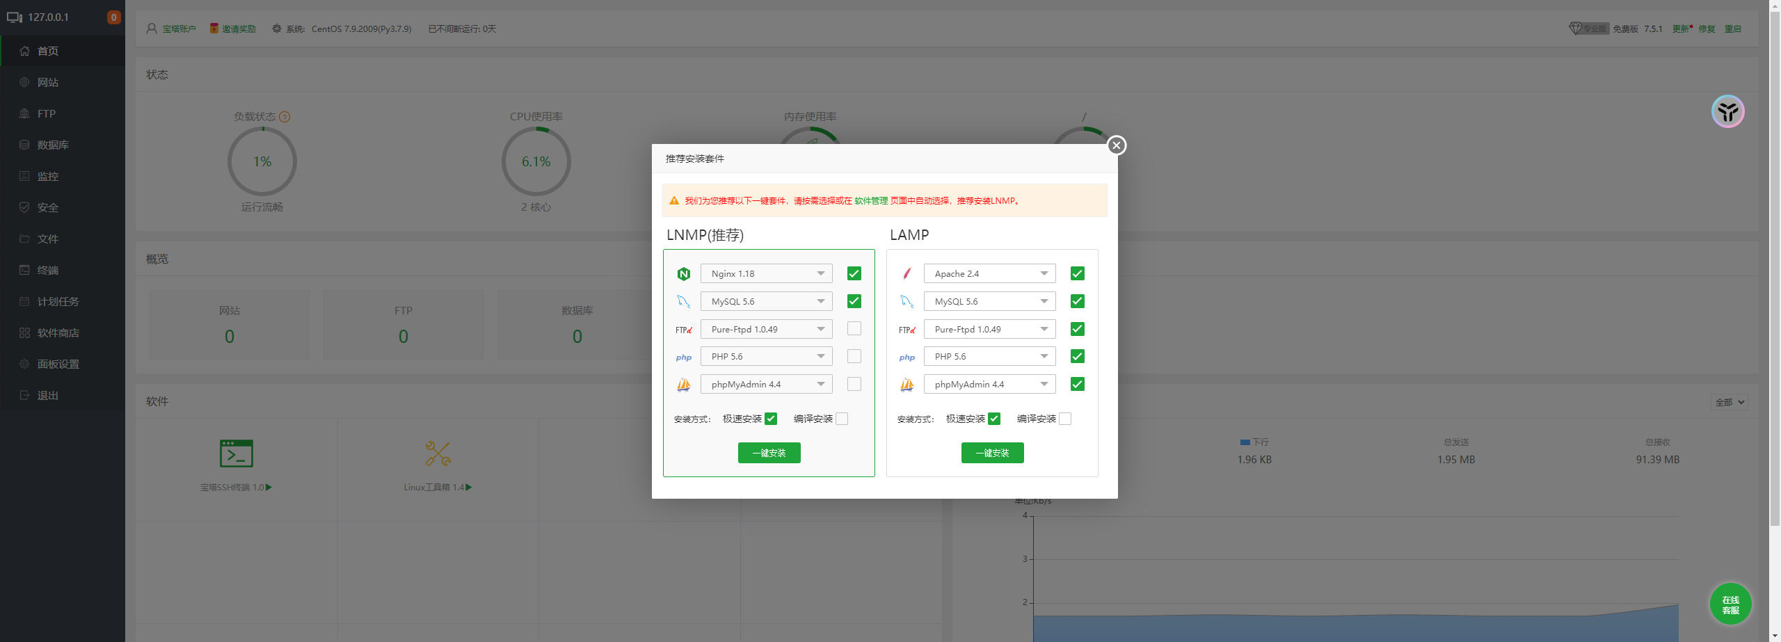This screenshot has width=1781, height=642.
Task: Open the Linux工具箱 wrench icon
Action: tap(438, 454)
